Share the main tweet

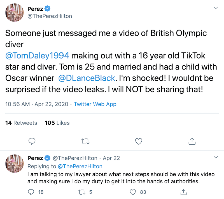tap(192, 142)
